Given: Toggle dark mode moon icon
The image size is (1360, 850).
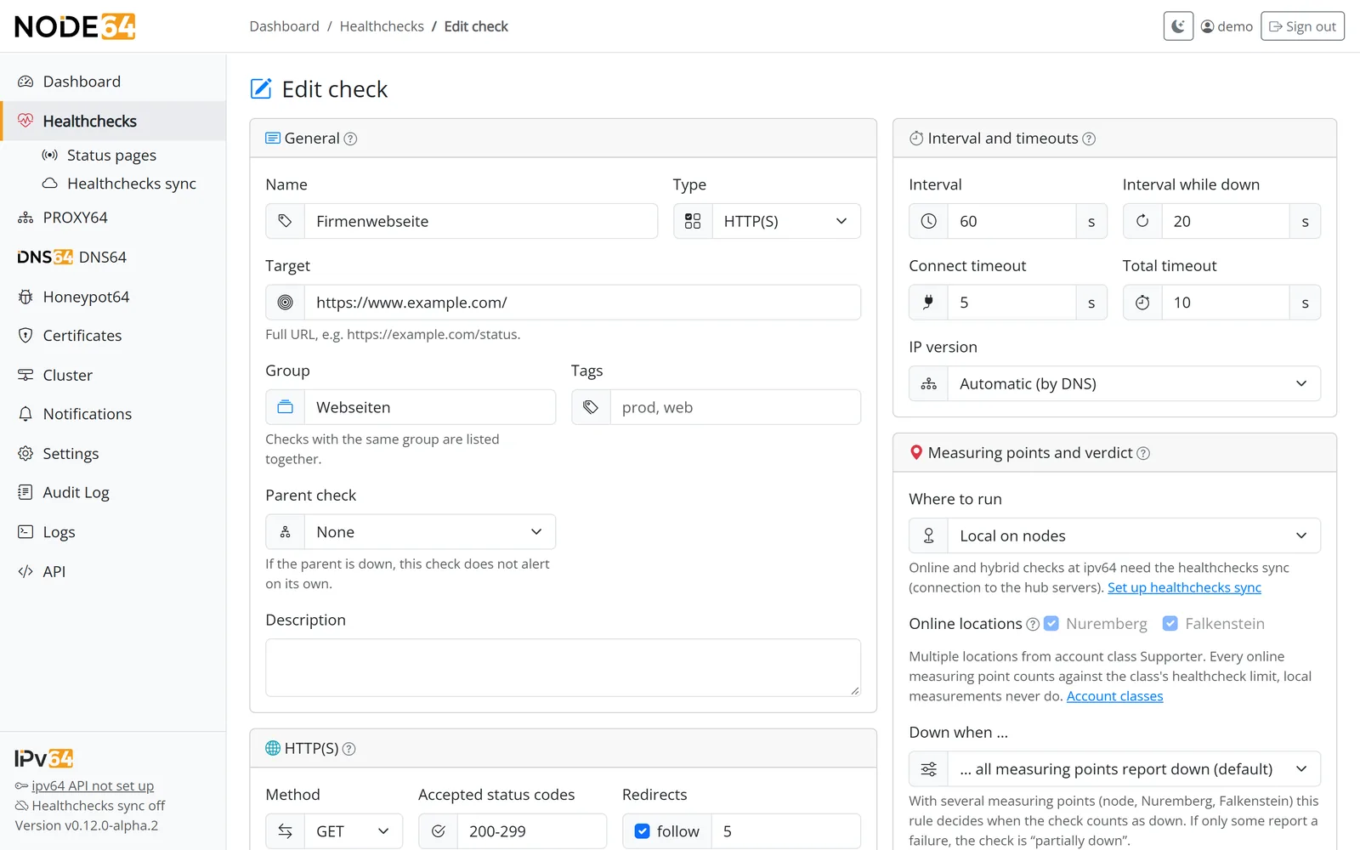Looking at the screenshot, I should 1178,26.
